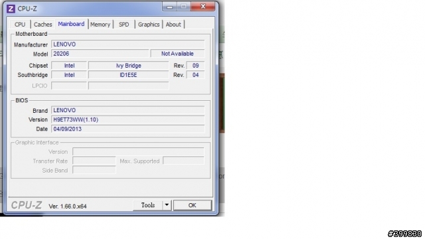The image size is (425, 239).
Task: Click the Max. Supported field
Action: (x=183, y=161)
